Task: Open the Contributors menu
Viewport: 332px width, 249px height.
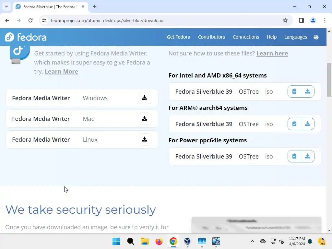Action: pos(211,37)
